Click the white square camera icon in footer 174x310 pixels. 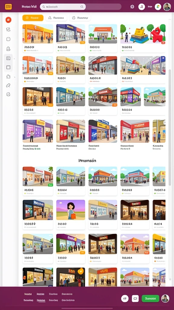coord(135,298)
